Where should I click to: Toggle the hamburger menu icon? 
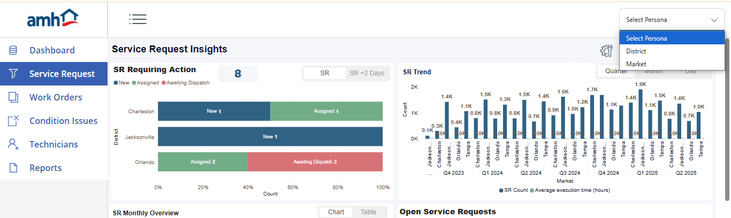[138, 19]
